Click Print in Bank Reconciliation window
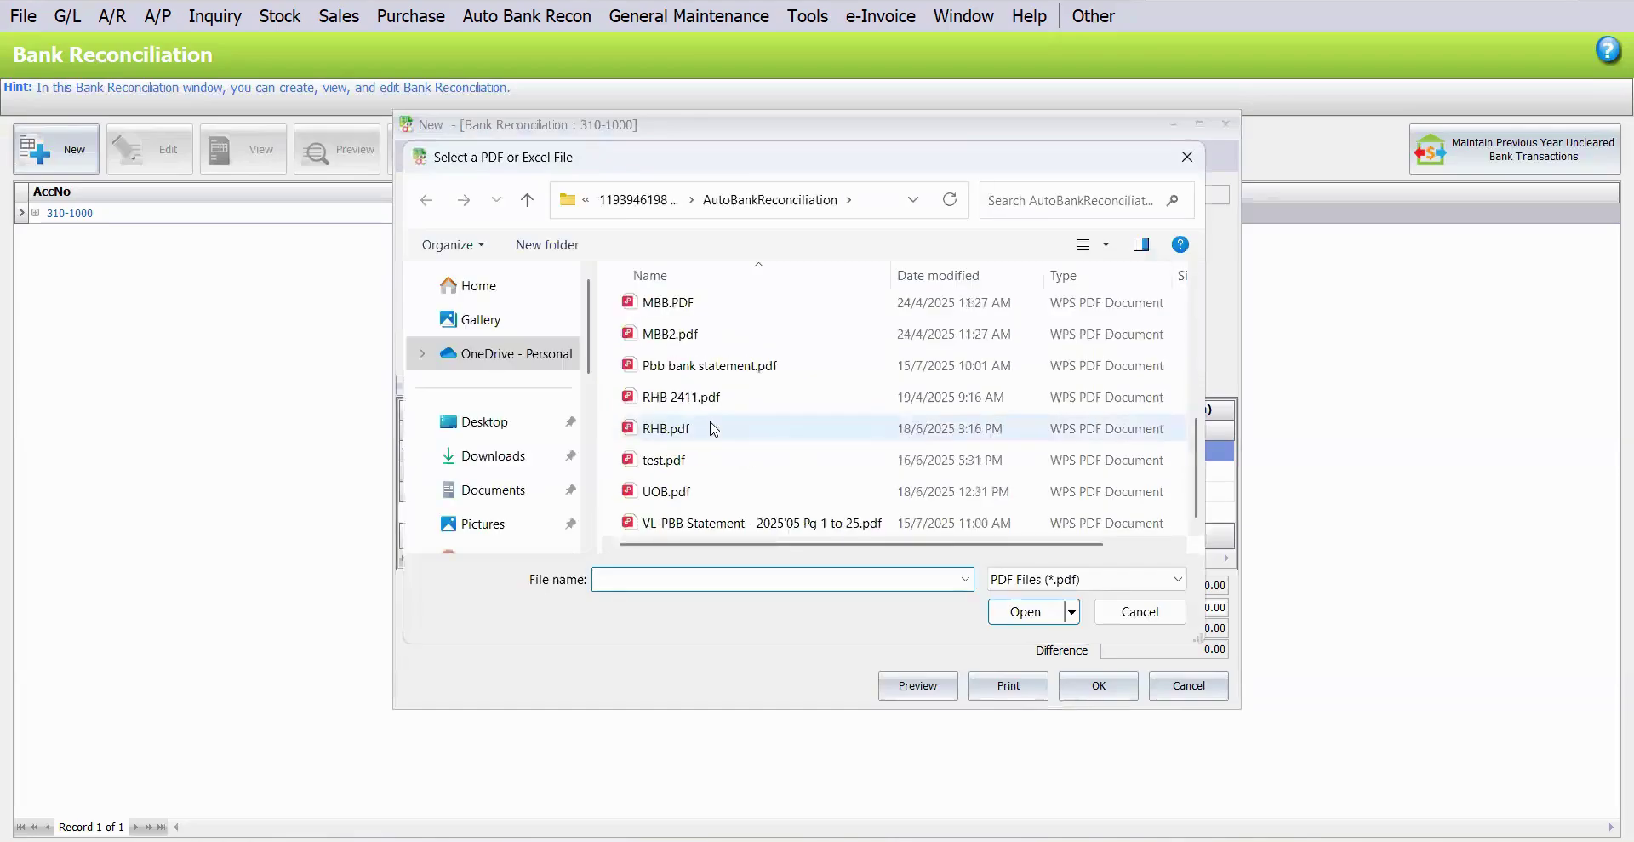 point(1008,685)
